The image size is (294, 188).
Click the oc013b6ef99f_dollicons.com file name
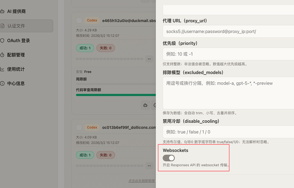pos(129,127)
